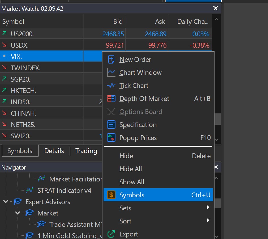268x239 pixels.
Task: Collapse the Expert Advisors tree node
Action: (6, 202)
